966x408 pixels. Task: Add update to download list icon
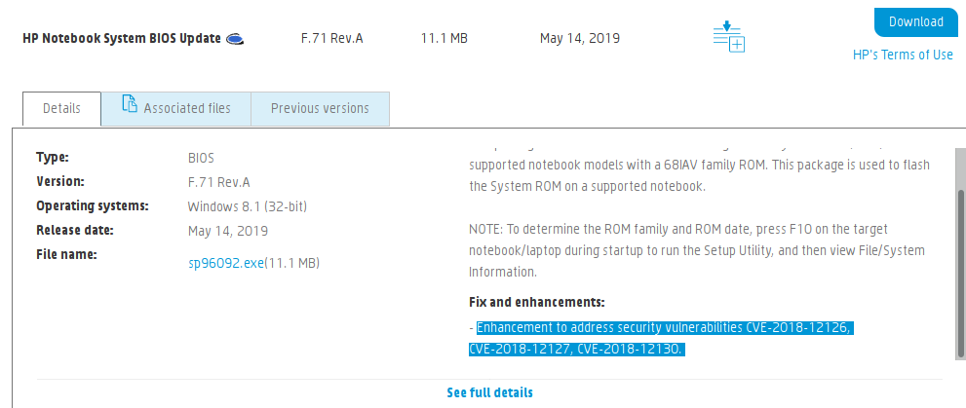point(729,36)
